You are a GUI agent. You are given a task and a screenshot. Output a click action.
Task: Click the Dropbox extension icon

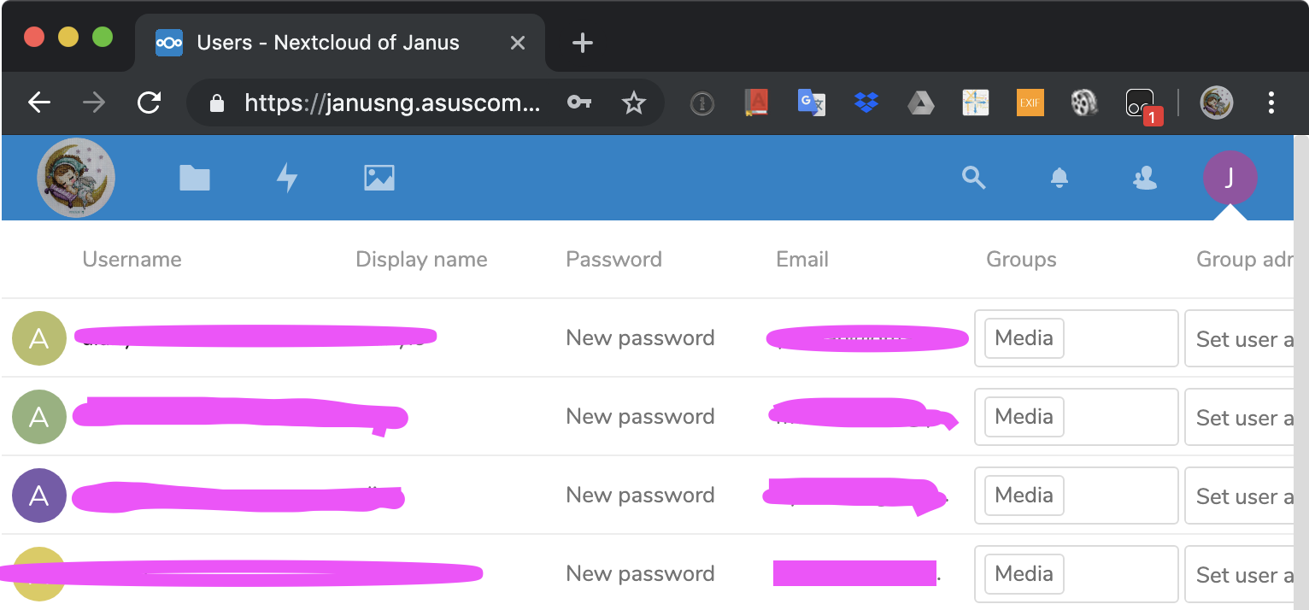[866, 103]
